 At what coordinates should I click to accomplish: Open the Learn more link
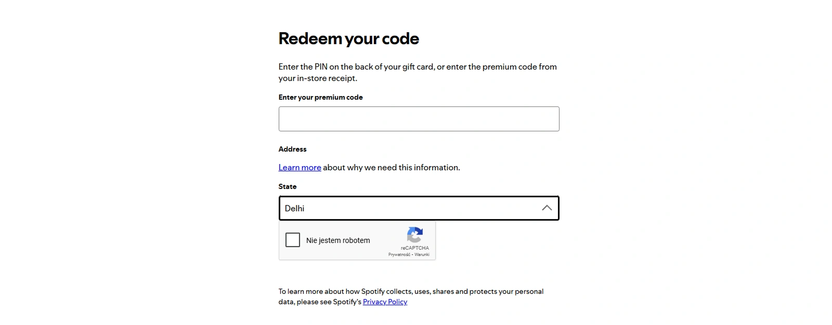[x=300, y=167]
